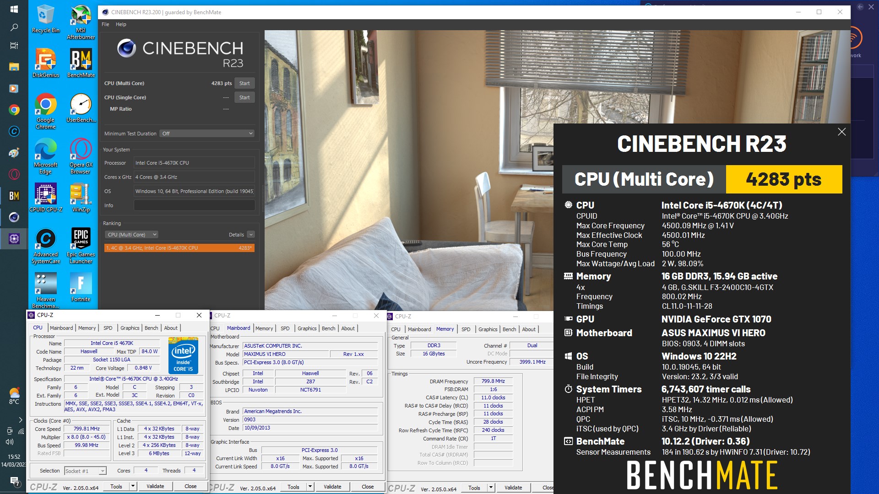The width and height of the screenshot is (879, 494).
Task: Open Minimum Test Duration dropdown
Action: pos(207,134)
